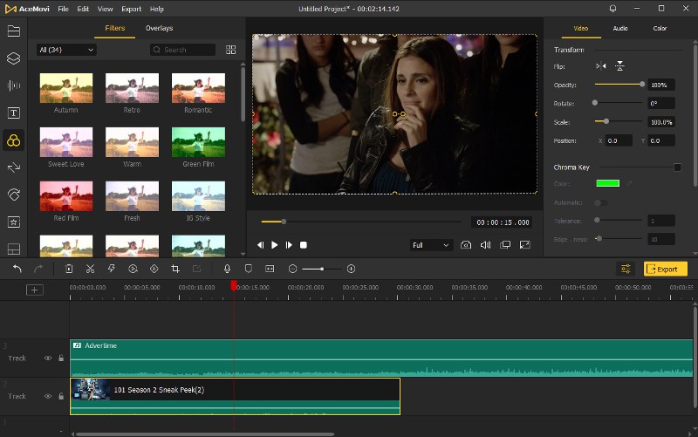
Task: Select the Red Film filter thumbnail
Action: (x=66, y=196)
